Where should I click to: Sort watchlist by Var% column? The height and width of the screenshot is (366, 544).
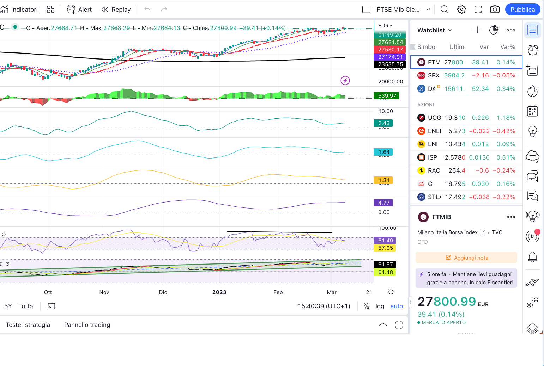[x=508, y=47]
